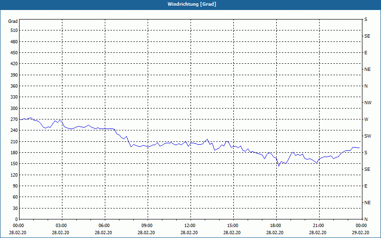Screen dimensions: 381x238
Task: Click the 21:00 time label
Action: (x=319, y=225)
